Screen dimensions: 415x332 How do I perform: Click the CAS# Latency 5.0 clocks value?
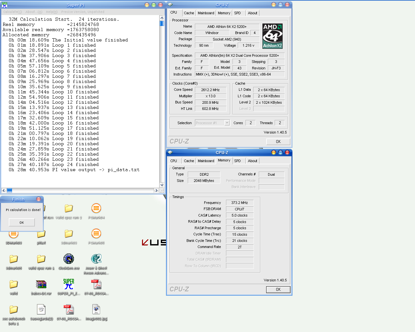240,215
